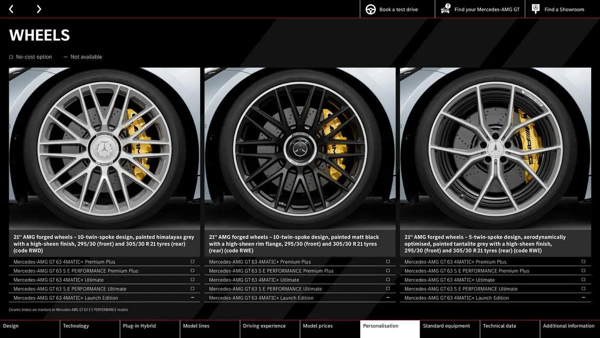
Task: Click RWE row GT 63 4MATIC+ Ultimate
Action: pyautogui.click(x=300, y=280)
